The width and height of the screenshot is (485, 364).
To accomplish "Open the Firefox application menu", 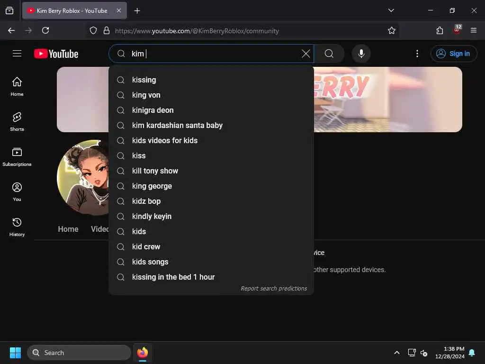I will pos(474,30).
